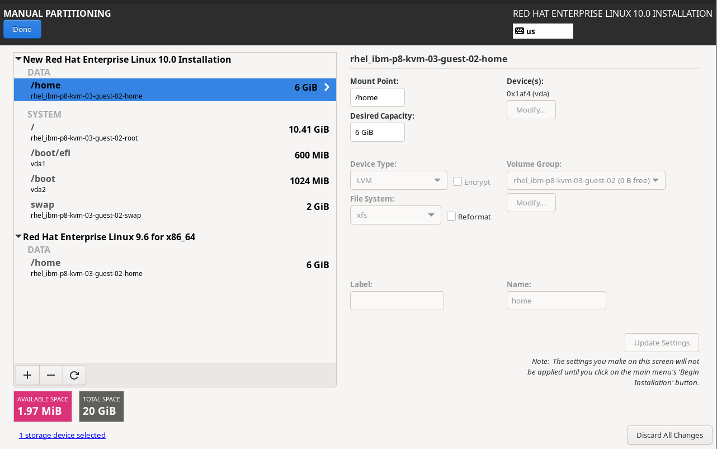This screenshot has height=449, width=717.
Task: Click the TOTAL SPACE 20 GiB indicator
Action: pos(101,406)
